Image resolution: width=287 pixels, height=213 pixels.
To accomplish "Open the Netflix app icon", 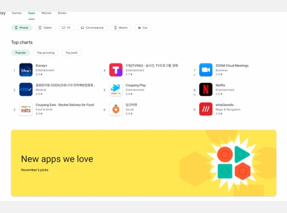I will [x=206, y=89].
